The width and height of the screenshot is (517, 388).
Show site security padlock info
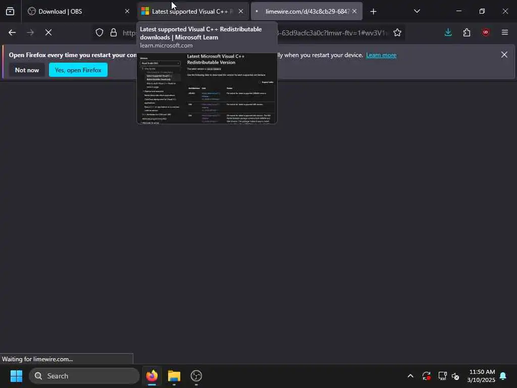click(x=114, y=32)
